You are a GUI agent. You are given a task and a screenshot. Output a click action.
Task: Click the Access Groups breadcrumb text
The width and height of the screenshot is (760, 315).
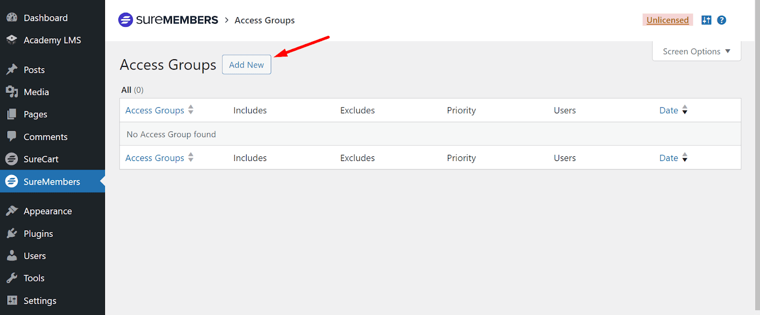pyautogui.click(x=265, y=20)
